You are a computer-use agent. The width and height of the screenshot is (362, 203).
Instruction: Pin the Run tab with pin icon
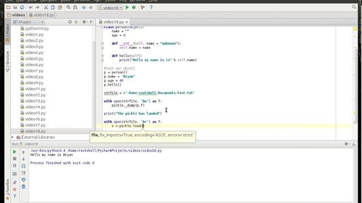tap(15, 182)
